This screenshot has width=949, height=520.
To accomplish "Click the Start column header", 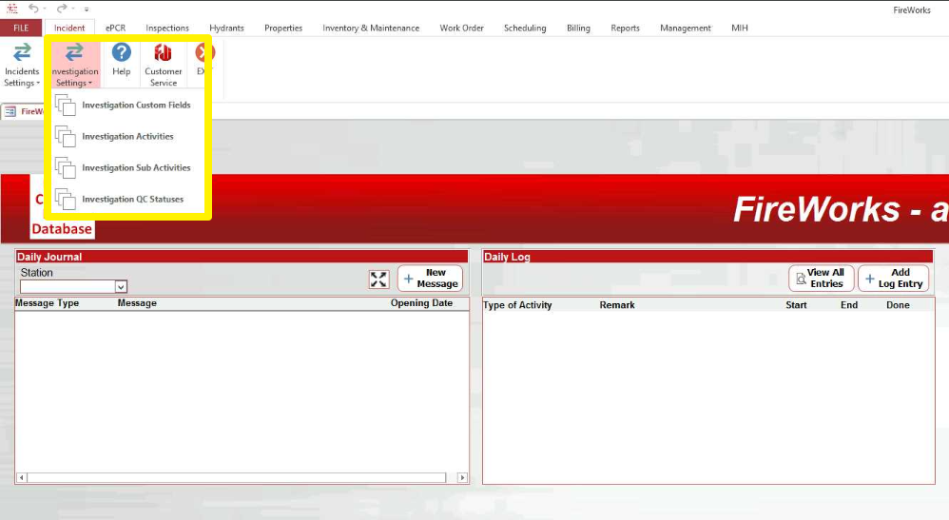I will (796, 305).
